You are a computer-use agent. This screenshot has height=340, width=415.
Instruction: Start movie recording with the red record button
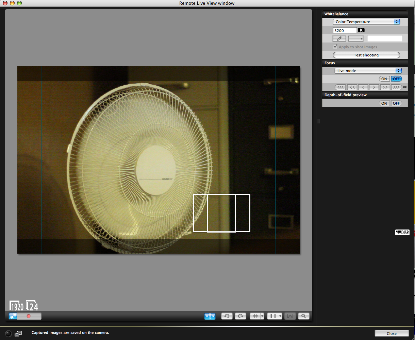(x=29, y=316)
